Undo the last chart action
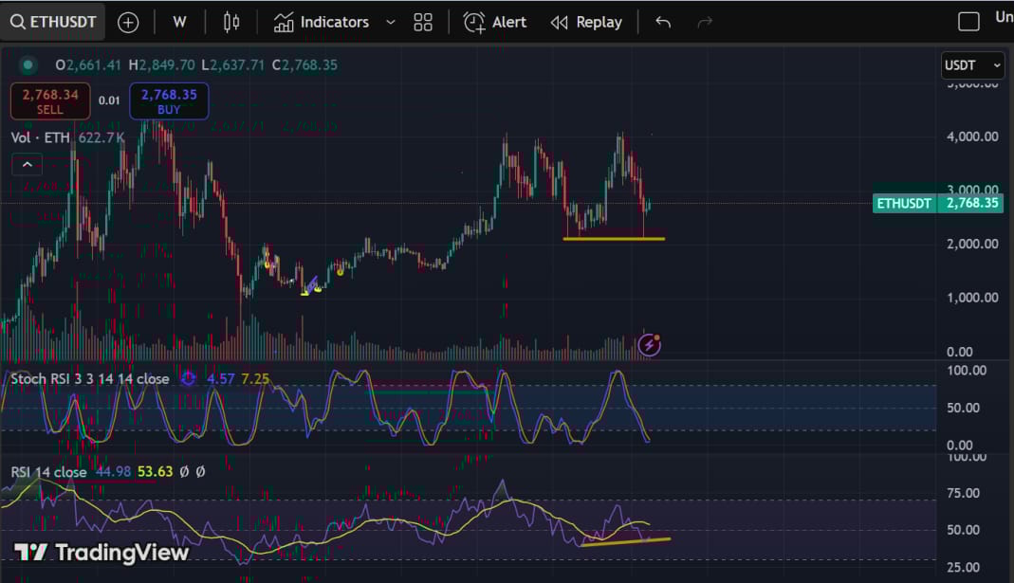Screen dimensions: 1014x583 663,23
